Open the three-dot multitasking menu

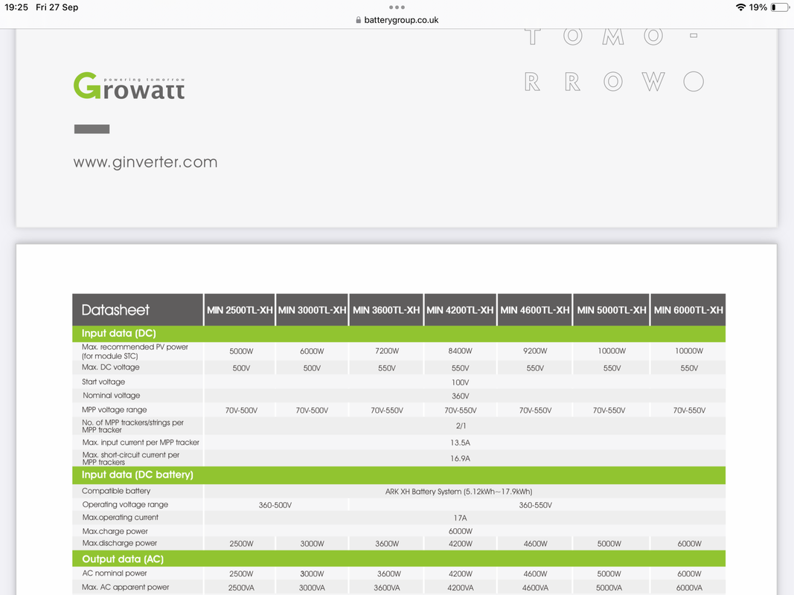[397, 7]
